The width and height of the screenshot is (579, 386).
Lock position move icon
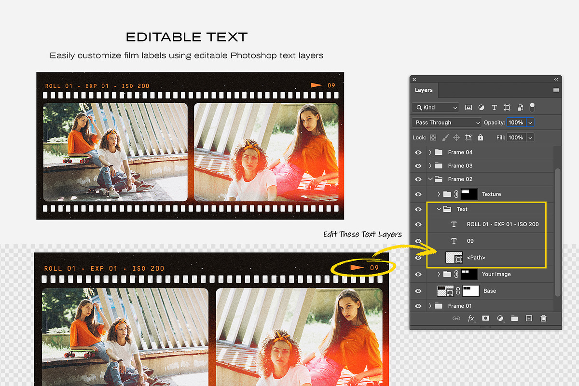tap(456, 138)
